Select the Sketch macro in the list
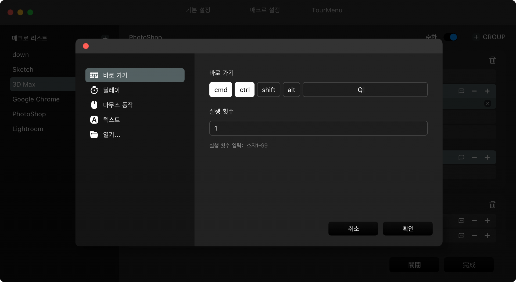Image resolution: width=516 pixels, height=282 pixels. click(x=23, y=69)
